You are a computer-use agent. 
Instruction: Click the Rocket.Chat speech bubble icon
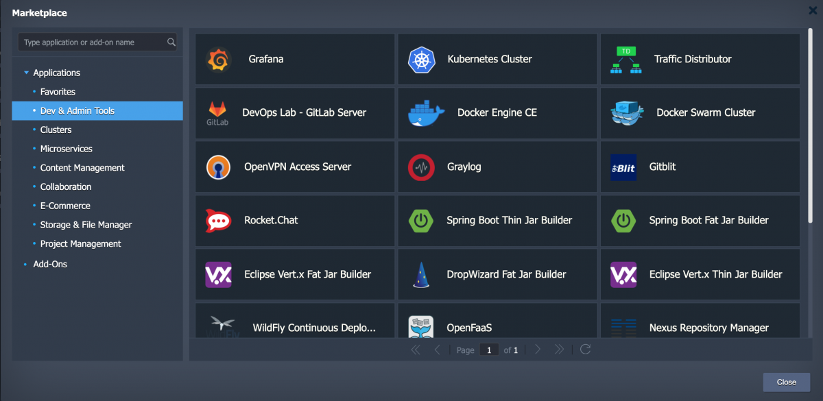click(219, 221)
